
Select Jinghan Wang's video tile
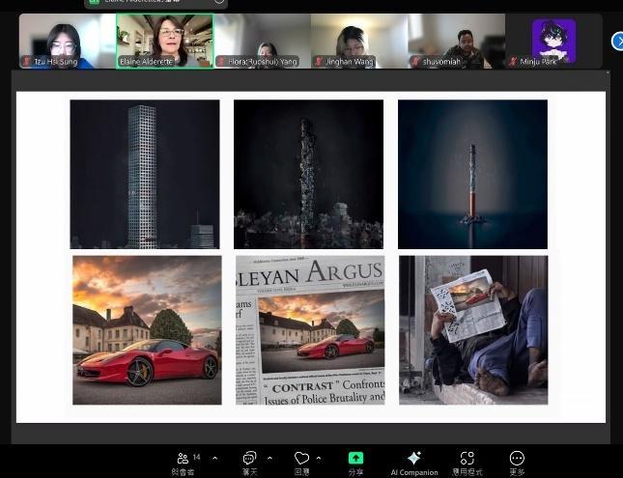(x=359, y=42)
